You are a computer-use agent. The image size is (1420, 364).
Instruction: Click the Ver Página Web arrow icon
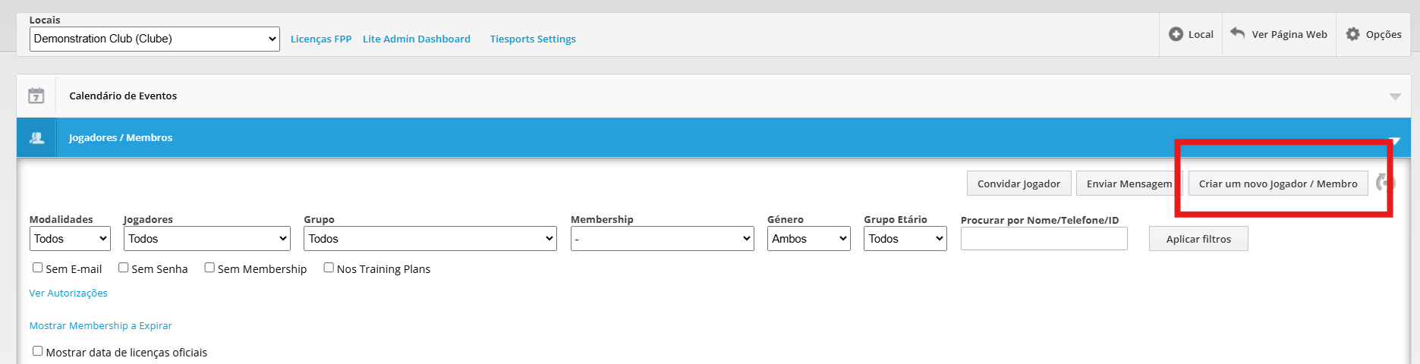click(1237, 33)
